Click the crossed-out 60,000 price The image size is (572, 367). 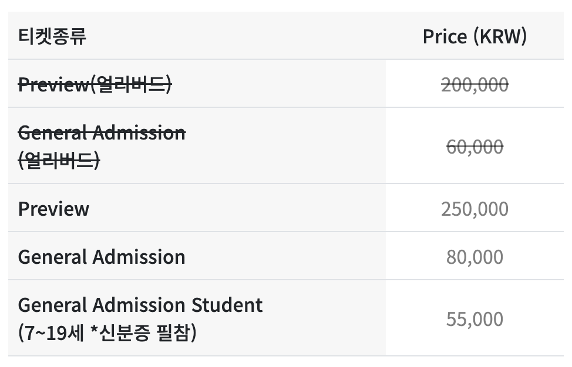click(x=475, y=147)
